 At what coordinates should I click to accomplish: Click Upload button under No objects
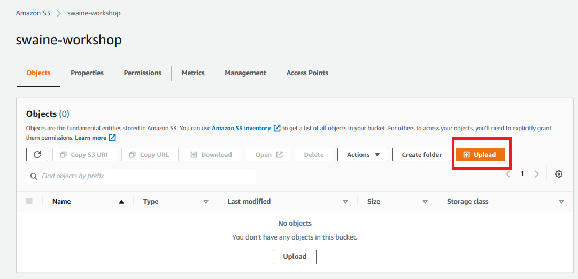(295, 257)
